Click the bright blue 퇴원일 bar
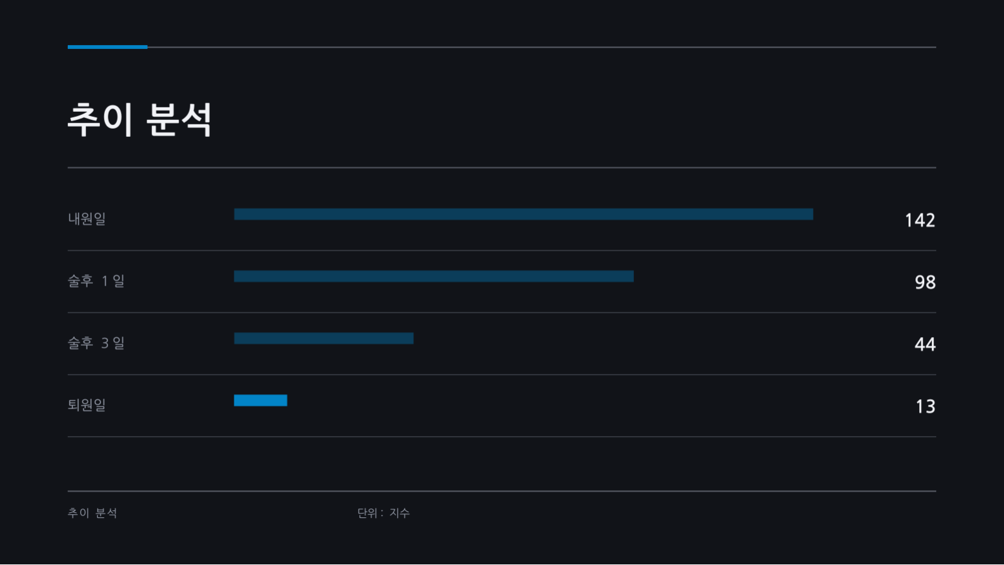Viewport: 1004px width, 565px height. pos(260,401)
